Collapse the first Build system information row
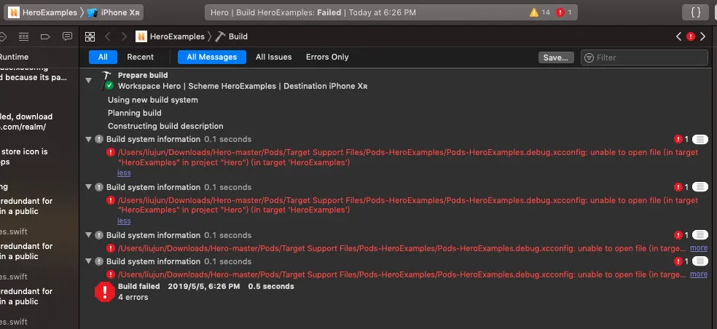The image size is (717, 329). 89,139
